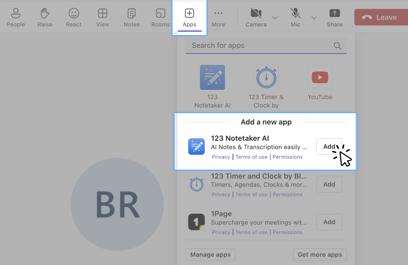Screen dimensions: 408x265
Task: Click the search magnifier icon
Action: [x=337, y=46]
